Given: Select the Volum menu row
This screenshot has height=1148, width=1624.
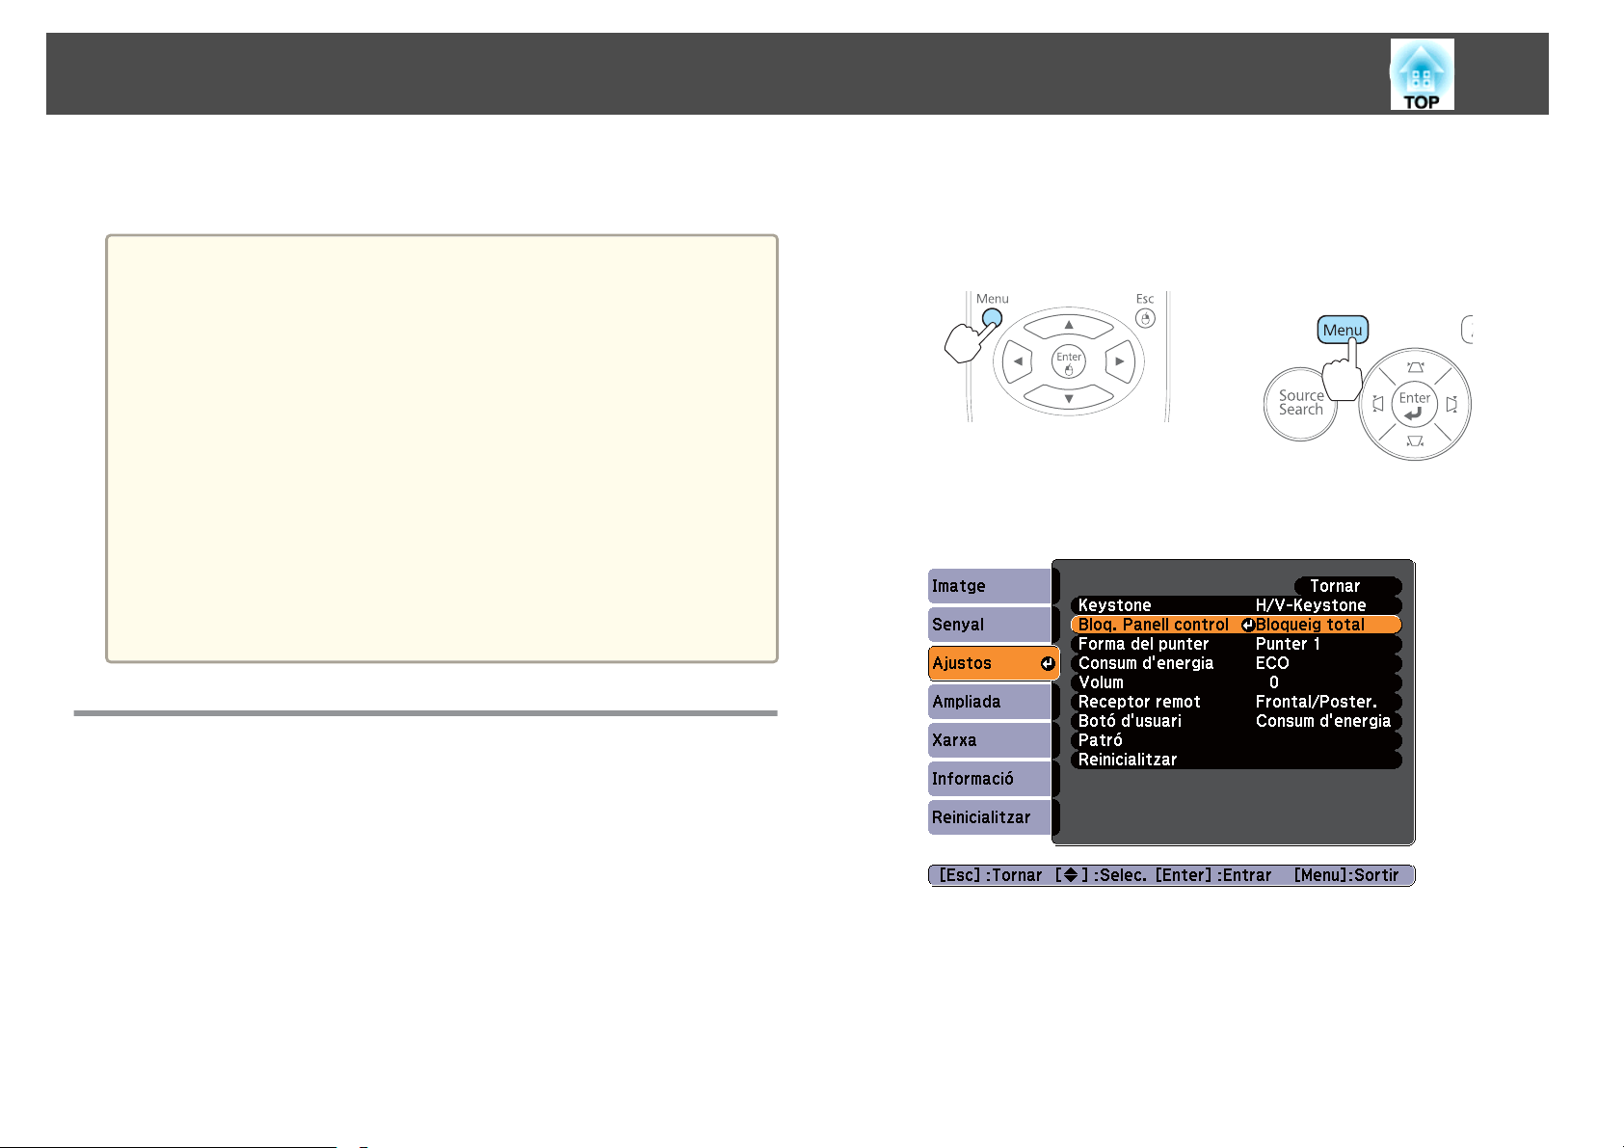Looking at the screenshot, I should point(1236,682).
